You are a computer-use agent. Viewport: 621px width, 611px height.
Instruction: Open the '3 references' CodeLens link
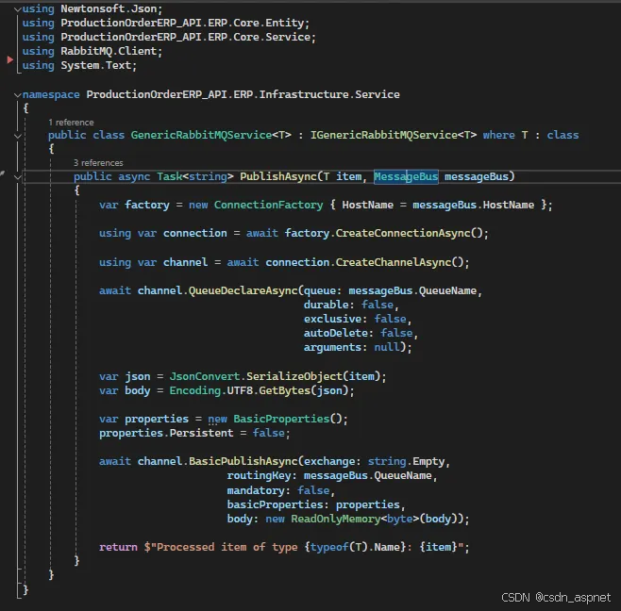(98, 163)
